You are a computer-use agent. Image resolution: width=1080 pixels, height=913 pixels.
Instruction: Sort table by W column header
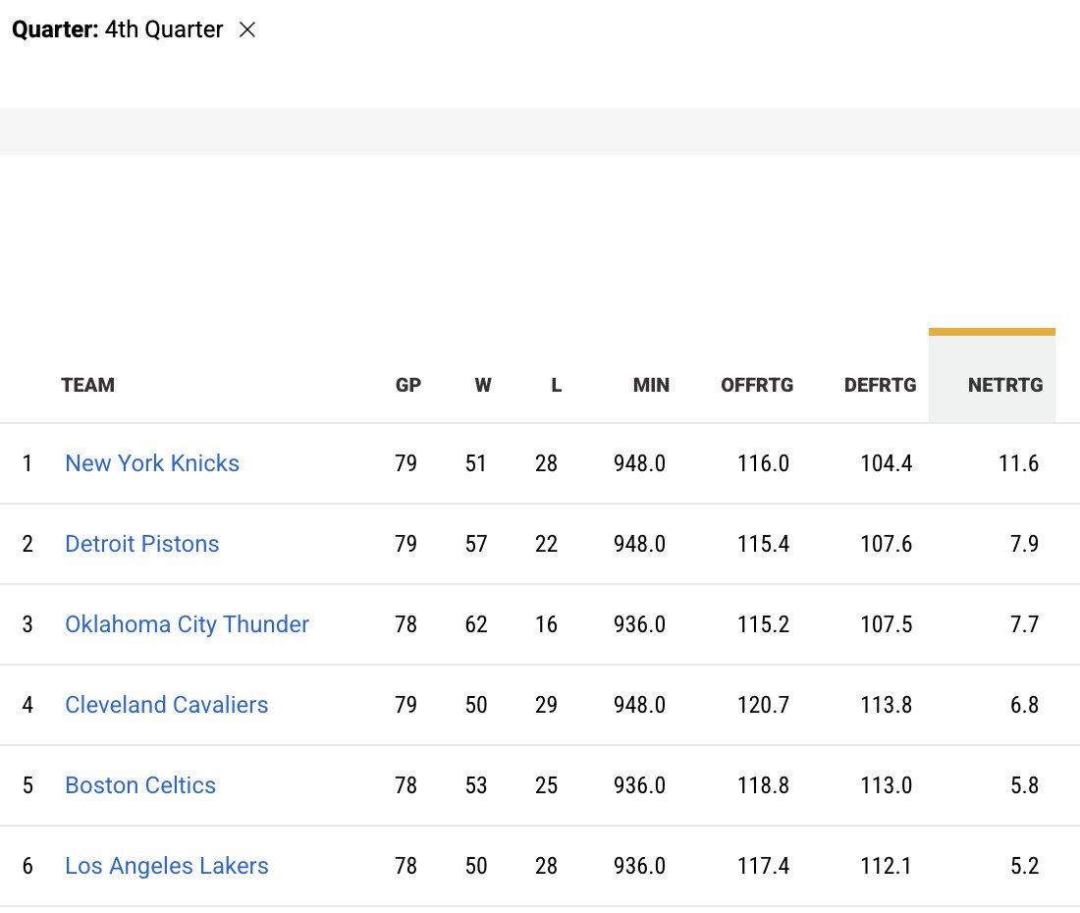point(483,385)
